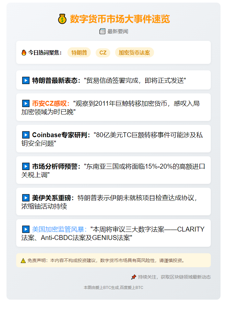227x310 pixels.
Task: Click the title 数字货币市场大事件速览
Action: point(120,19)
